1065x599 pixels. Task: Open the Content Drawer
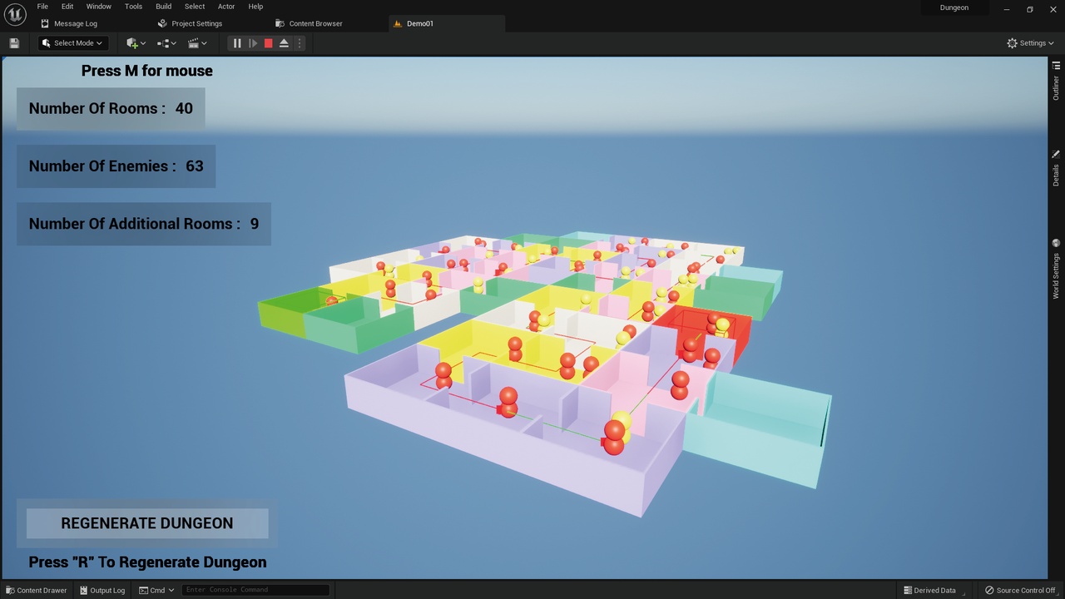(37, 591)
